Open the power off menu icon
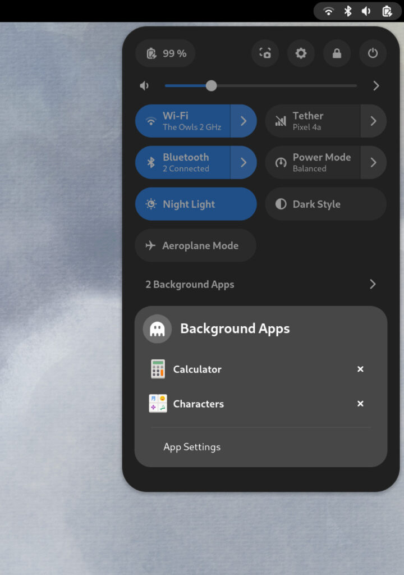The width and height of the screenshot is (404, 575). 373,53
